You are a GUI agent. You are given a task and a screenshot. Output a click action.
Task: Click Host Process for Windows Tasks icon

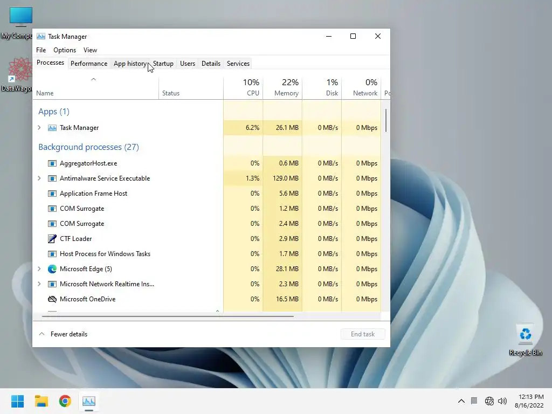[x=52, y=254]
